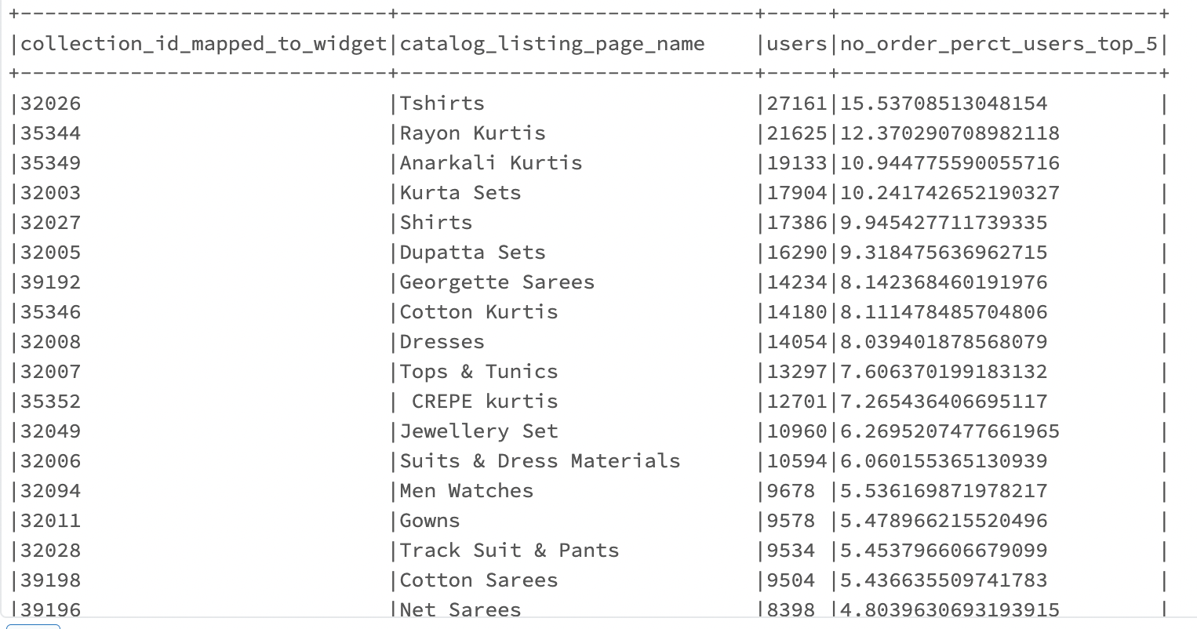The height and width of the screenshot is (629, 1197).
Task: Click the collection_id_mapped_to_widget column header
Action: pos(204,44)
